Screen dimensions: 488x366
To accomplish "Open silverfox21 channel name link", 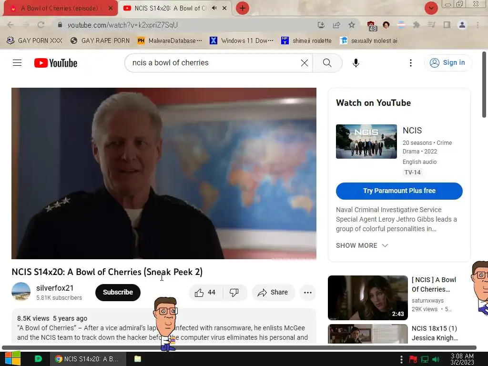I will pyautogui.click(x=55, y=288).
